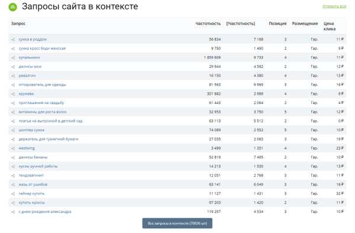The width and height of the screenshot is (355, 233).
Task: Open query link 'тендовагинит'
Action: tap(31, 175)
